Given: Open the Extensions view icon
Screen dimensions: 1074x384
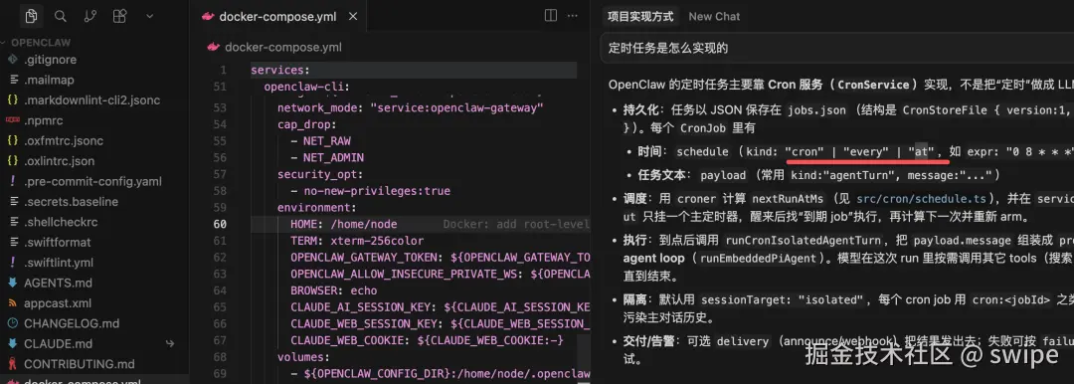Looking at the screenshot, I should coord(120,16).
